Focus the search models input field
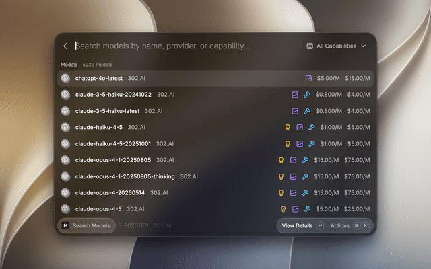 point(163,46)
